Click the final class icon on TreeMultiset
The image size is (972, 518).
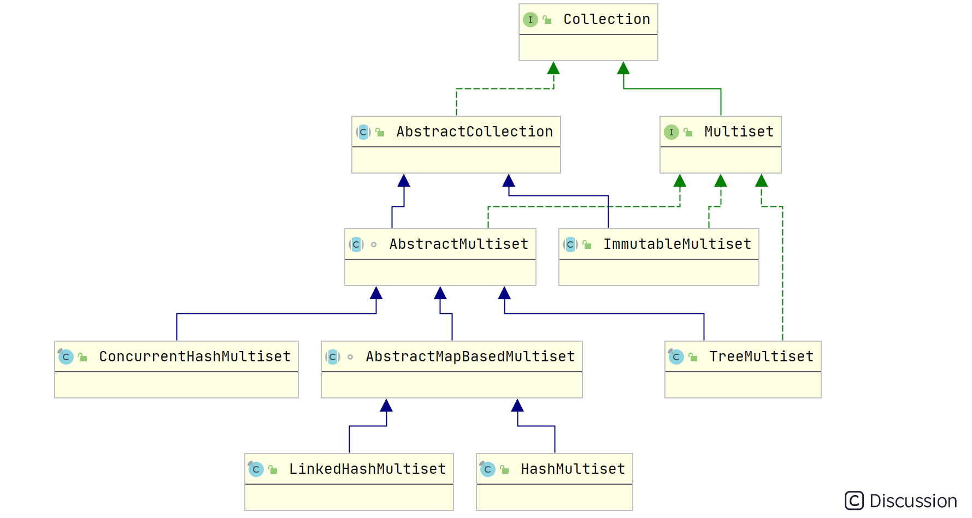point(676,356)
